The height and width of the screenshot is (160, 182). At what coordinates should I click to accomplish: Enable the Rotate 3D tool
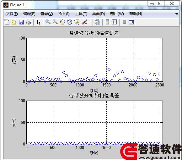coord(70,22)
